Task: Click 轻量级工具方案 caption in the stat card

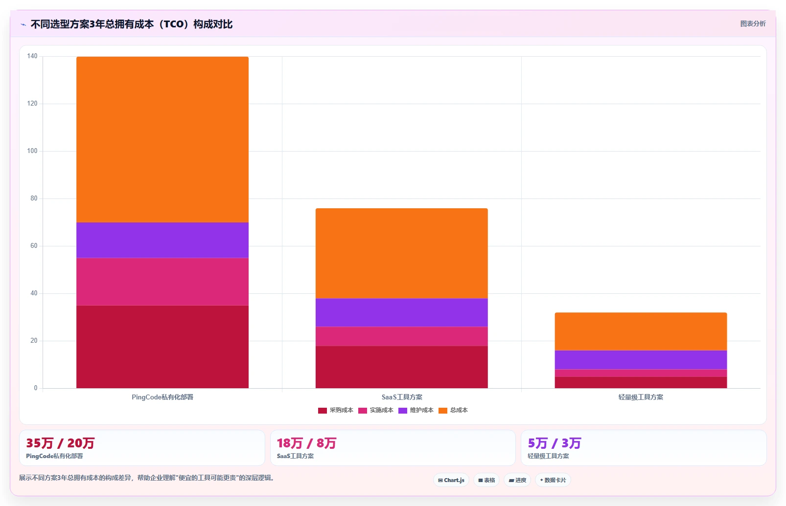Action: 548,456
